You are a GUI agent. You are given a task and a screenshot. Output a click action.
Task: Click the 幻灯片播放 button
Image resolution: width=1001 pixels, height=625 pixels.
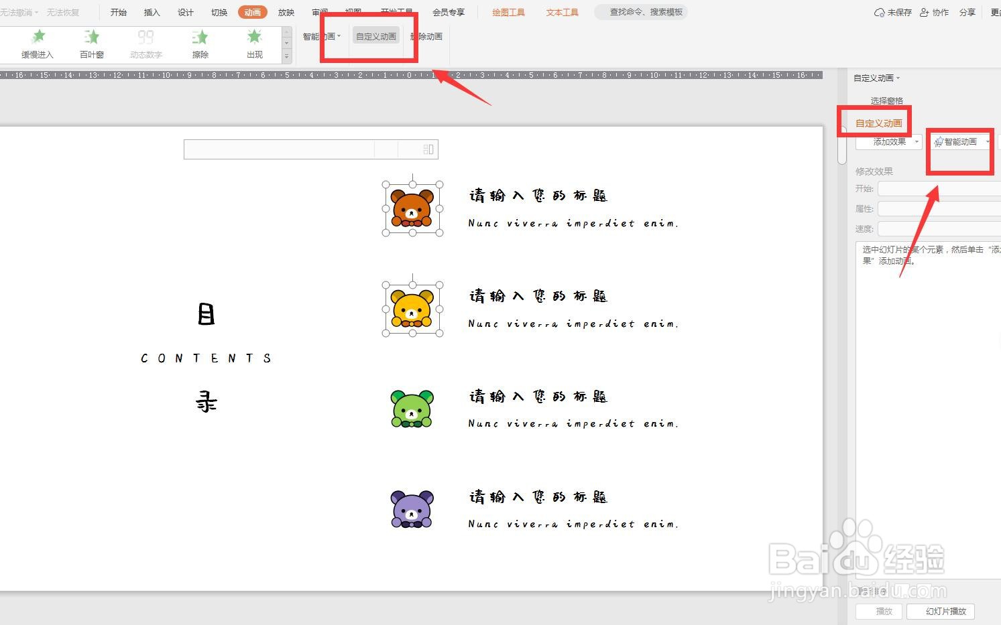pos(941,612)
